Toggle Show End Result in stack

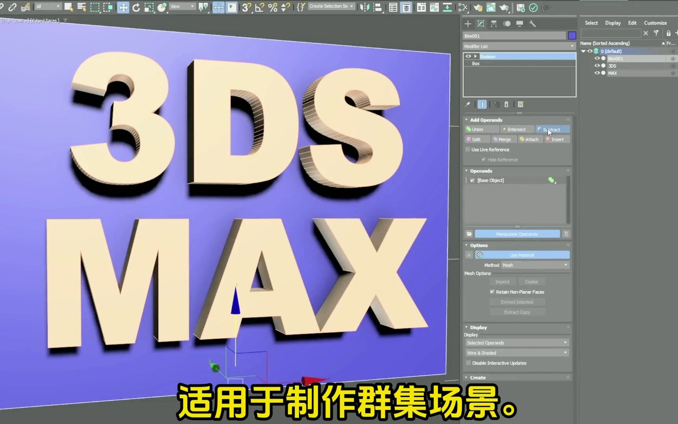(x=482, y=104)
